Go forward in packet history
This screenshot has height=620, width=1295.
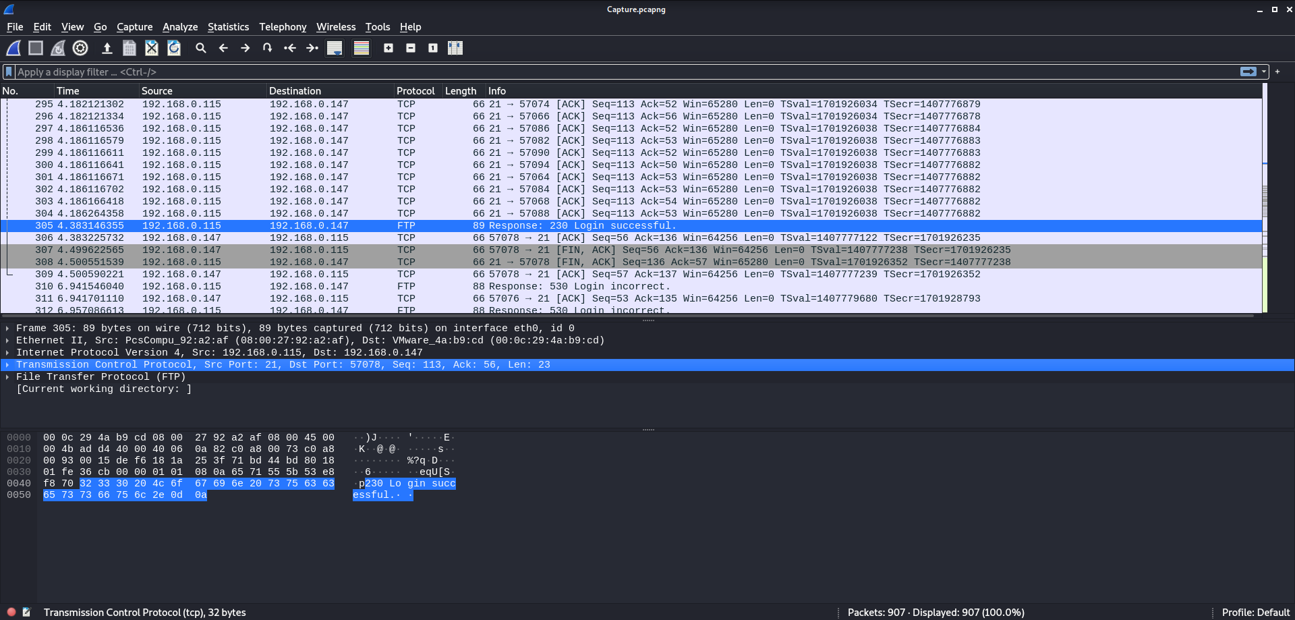(x=246, y=48)
